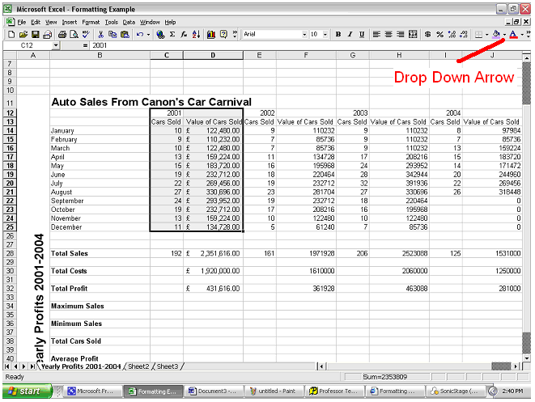The height and width of the screenshot is (402, 535).
Task: Click the red Font Color button
Action: 513,35
